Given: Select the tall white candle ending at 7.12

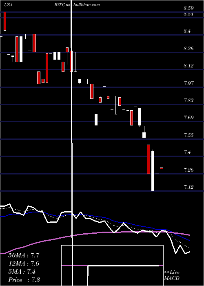Looking at the screenshot, I should click(x=153, y=171).
